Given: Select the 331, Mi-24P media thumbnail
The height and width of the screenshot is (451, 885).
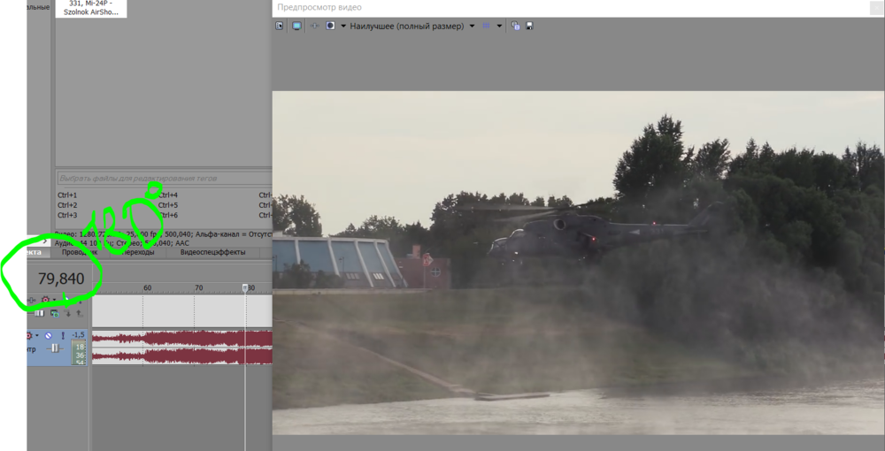Looking at the screenshot, I should 91,8.
